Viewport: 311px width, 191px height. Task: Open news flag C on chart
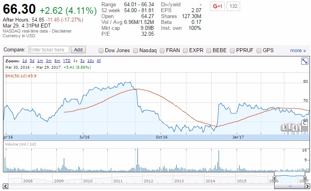pyautogui.click(x=305, y=123)
